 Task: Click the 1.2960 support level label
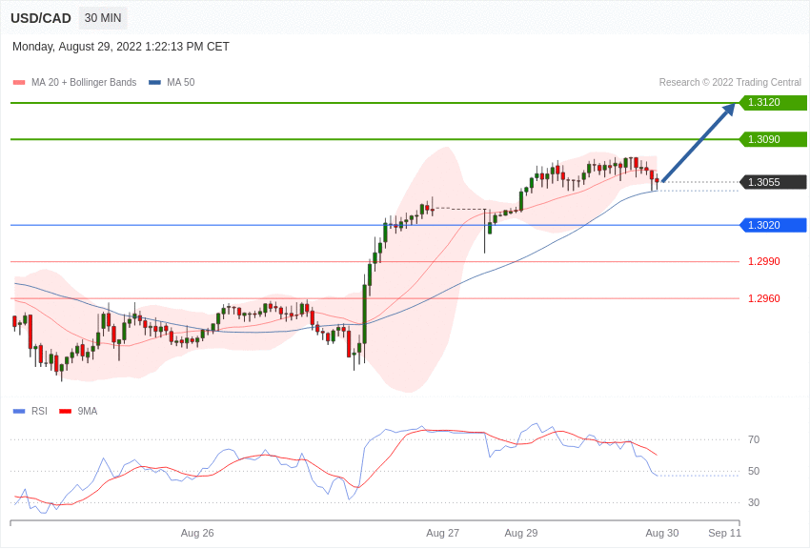click(x=764, y=298)
